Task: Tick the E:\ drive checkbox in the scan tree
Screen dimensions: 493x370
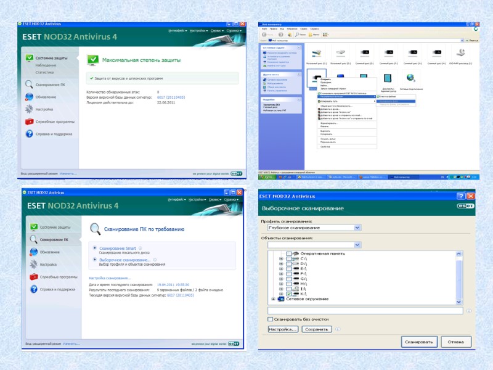Action: pos(289,269)
